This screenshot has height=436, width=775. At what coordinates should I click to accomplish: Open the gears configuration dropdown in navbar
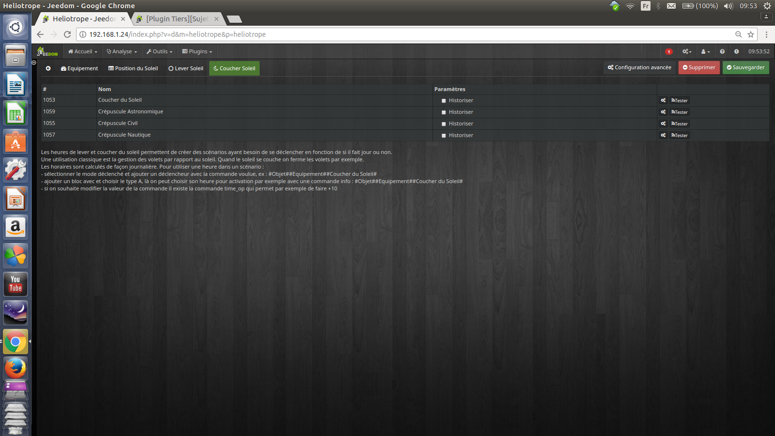tap(687, 51)
